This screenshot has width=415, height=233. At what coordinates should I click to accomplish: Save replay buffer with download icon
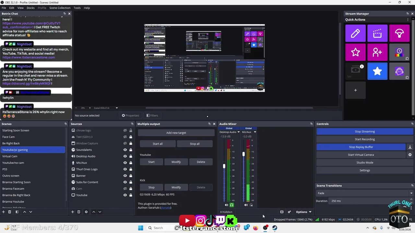tap(410, 147)
